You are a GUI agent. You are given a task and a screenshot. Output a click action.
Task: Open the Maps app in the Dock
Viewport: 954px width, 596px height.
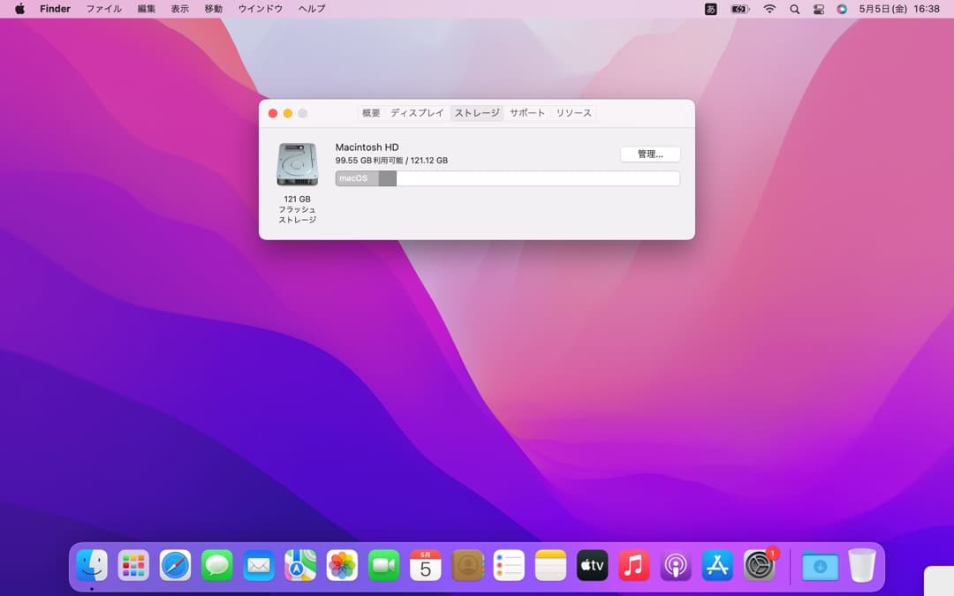300,566
